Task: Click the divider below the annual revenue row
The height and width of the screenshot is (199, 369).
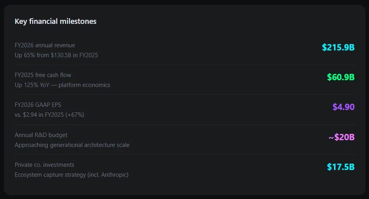Action: point(184,65)
